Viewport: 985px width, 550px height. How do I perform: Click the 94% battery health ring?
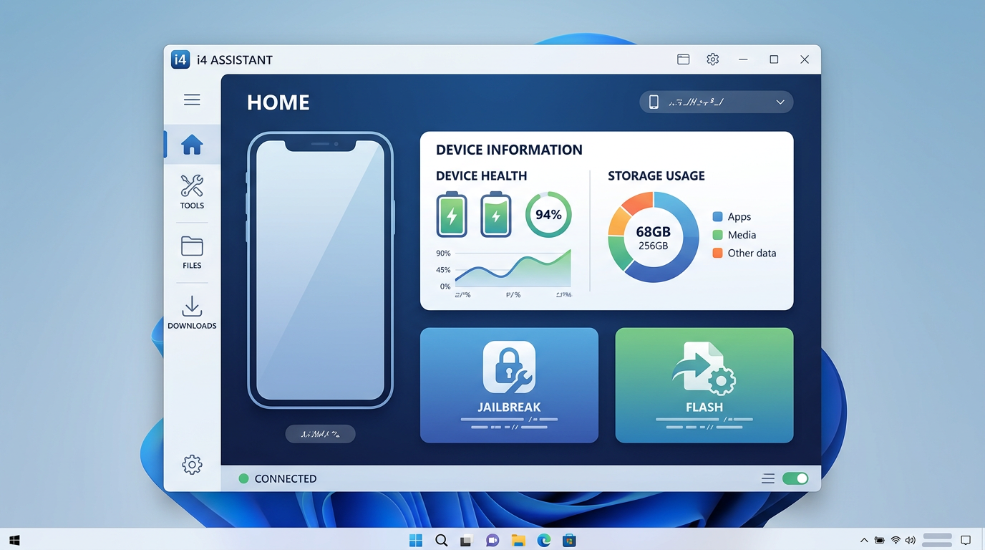point(548,215)
